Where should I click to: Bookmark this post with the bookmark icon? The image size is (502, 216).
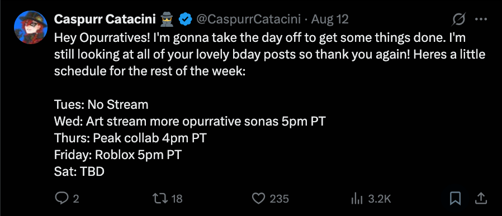click(x=455, y=199)
